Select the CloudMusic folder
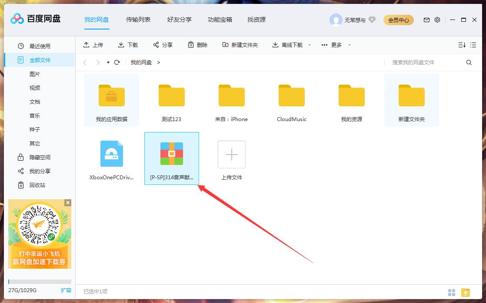486x303 pixels. click(291, 100)
